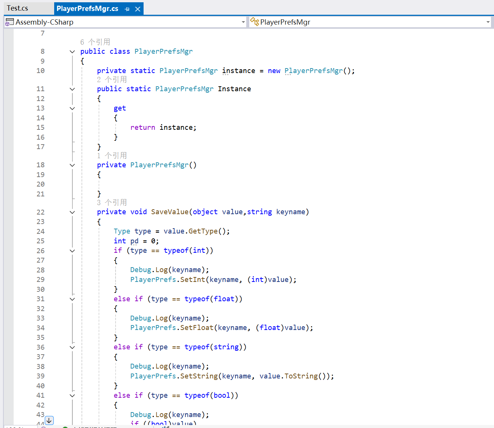494x428 pixels.
Task: Click the 'SaveValue' method name on line 22
Action: click(170, 212)
